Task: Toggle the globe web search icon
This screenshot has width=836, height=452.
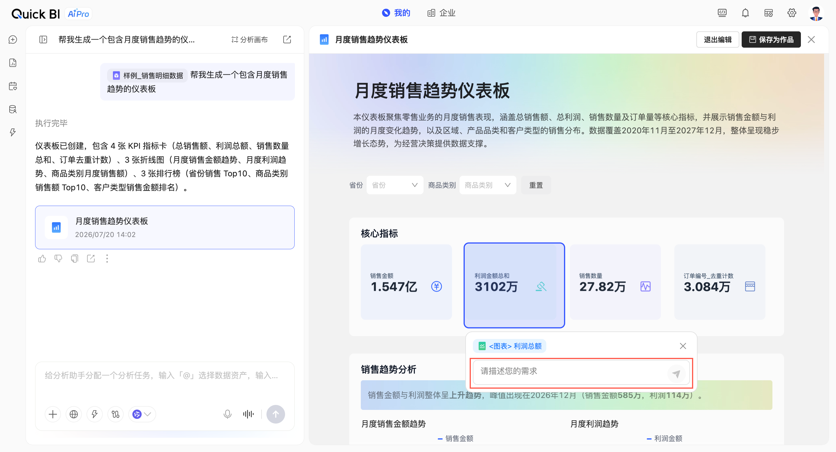Action: click(x=74, y=414)
